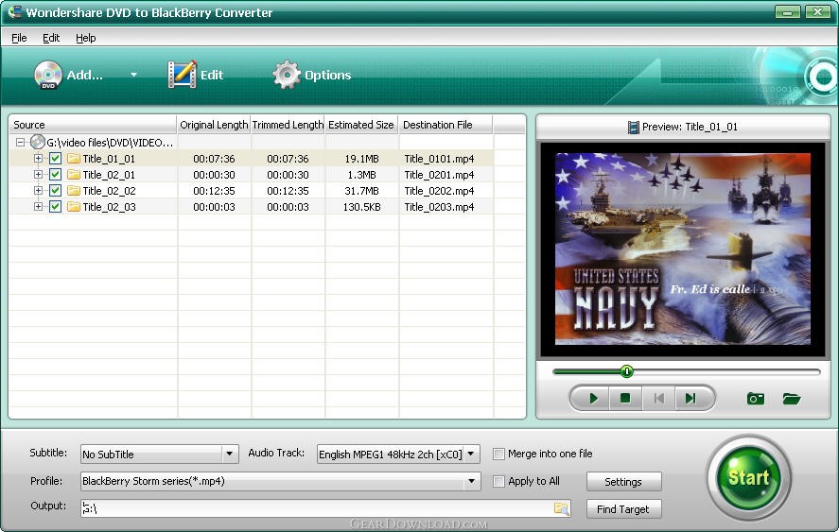Expand the Title_02_02 tree node
Viewport: 839px width, 532px height.
pyautogui.click(x=38, y=190)
